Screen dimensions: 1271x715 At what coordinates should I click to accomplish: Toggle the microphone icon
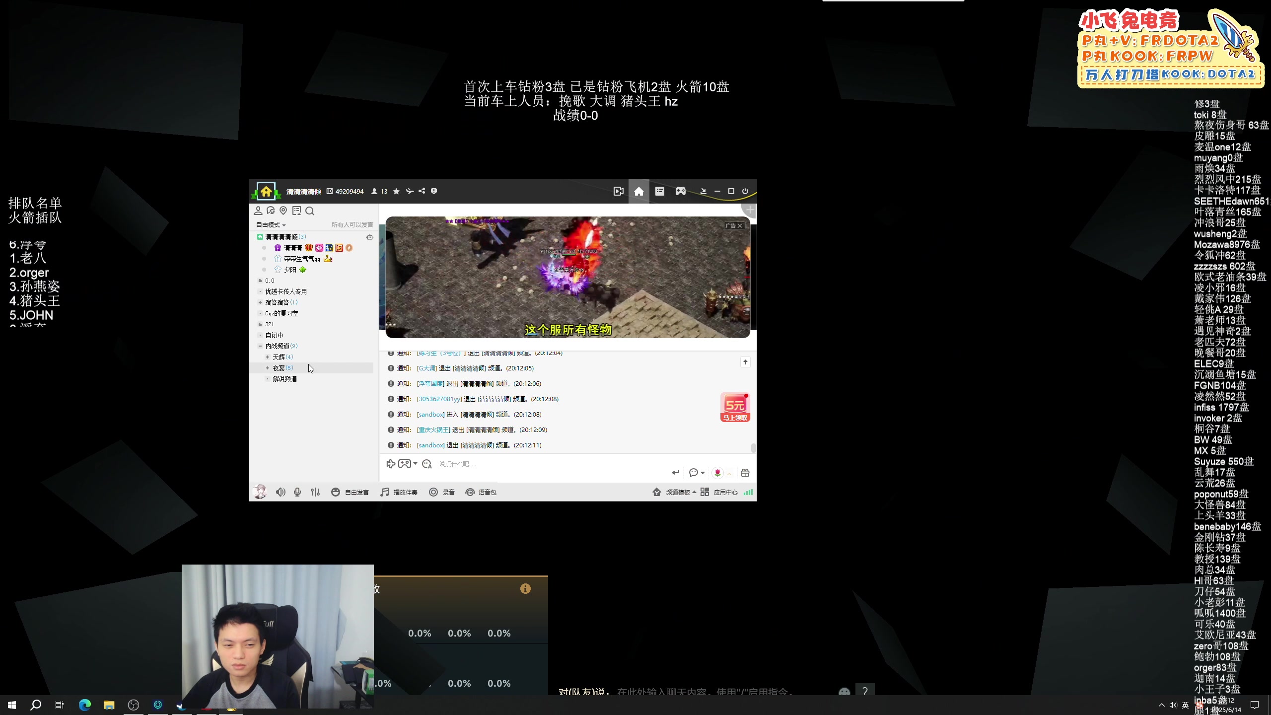click(297, 492)
